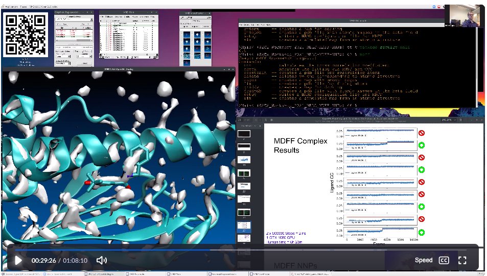
Task: Click the search icon in PDF viewer toolbar
Action: 266,120
